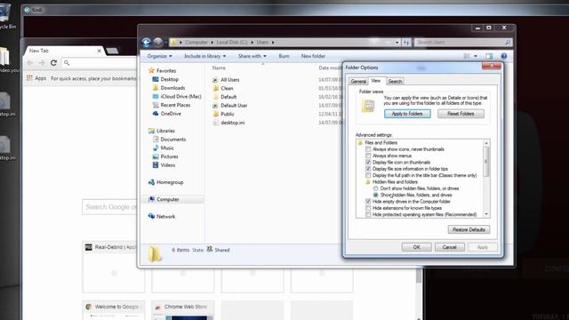Click the Name column header in file list

pyautogui.click(x=219, y=68)
